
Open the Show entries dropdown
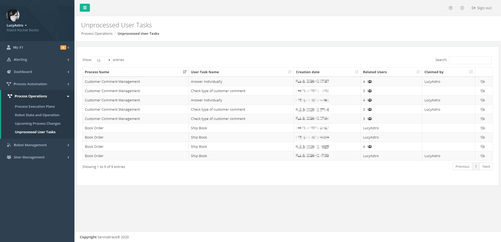coord(102,60)
